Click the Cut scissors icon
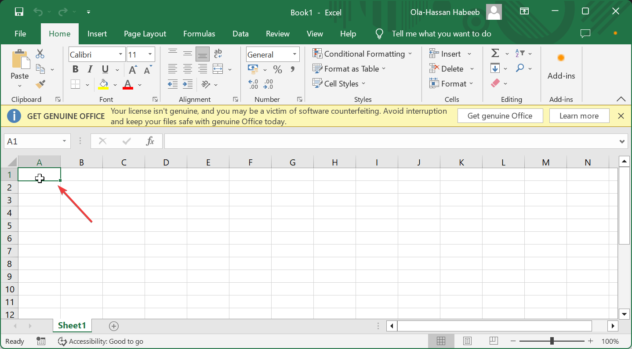The image size is (632, 349). pyautogui.click(x=40, y=54)
